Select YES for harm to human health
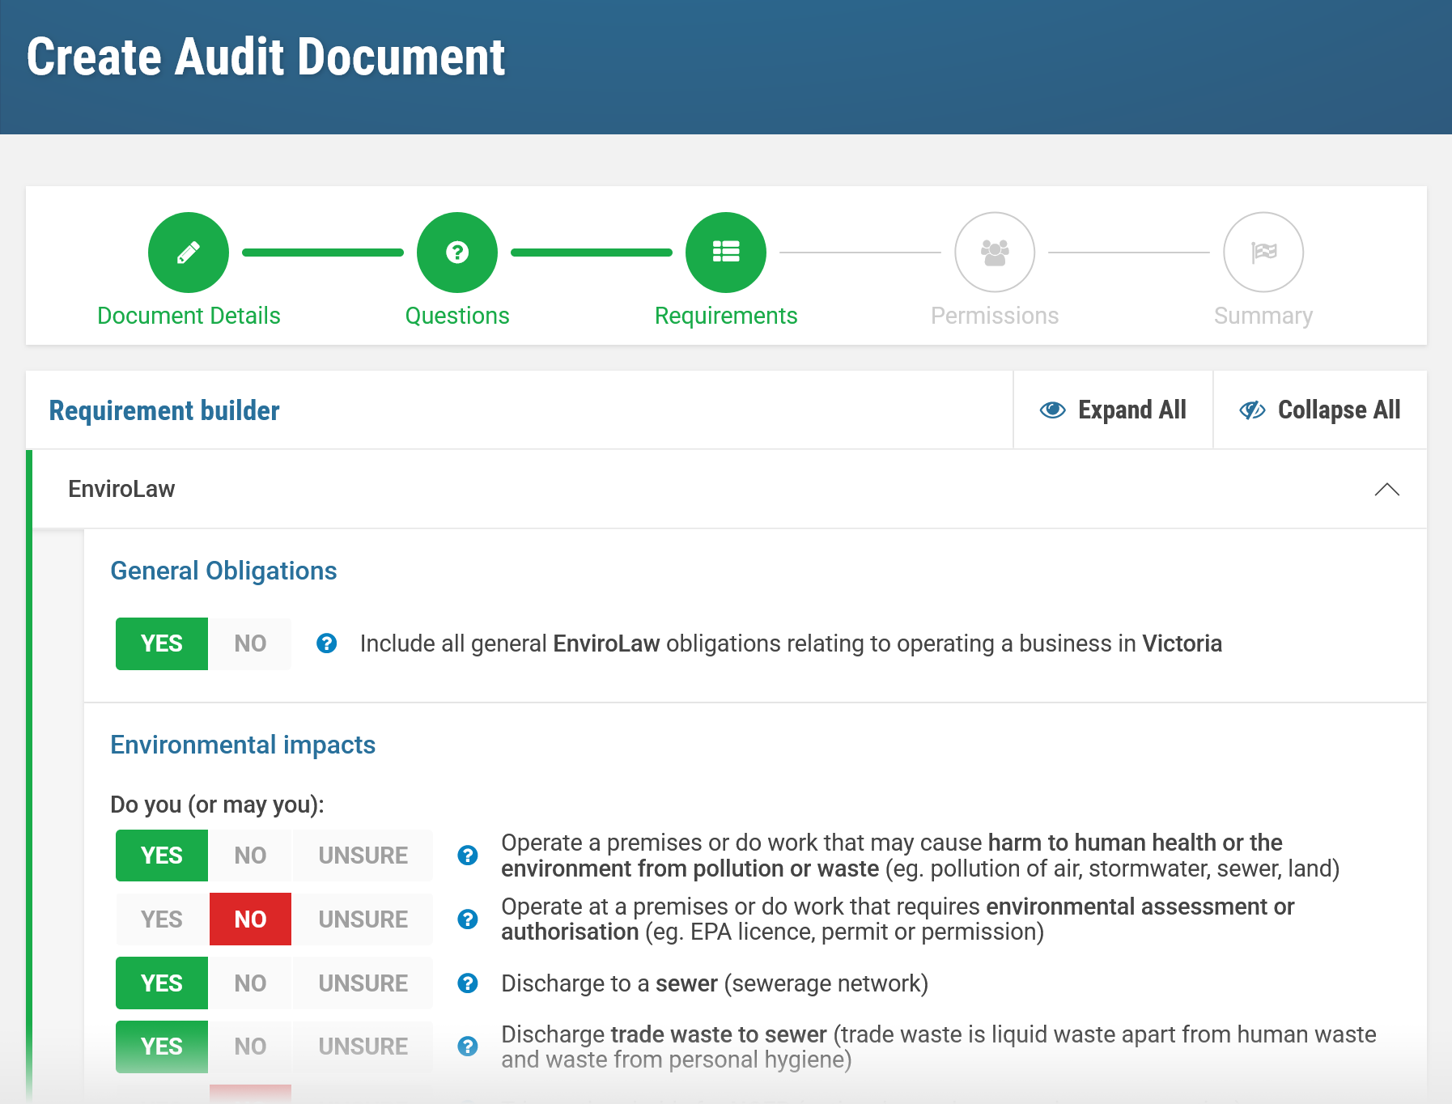 click(x=162, y=856)
